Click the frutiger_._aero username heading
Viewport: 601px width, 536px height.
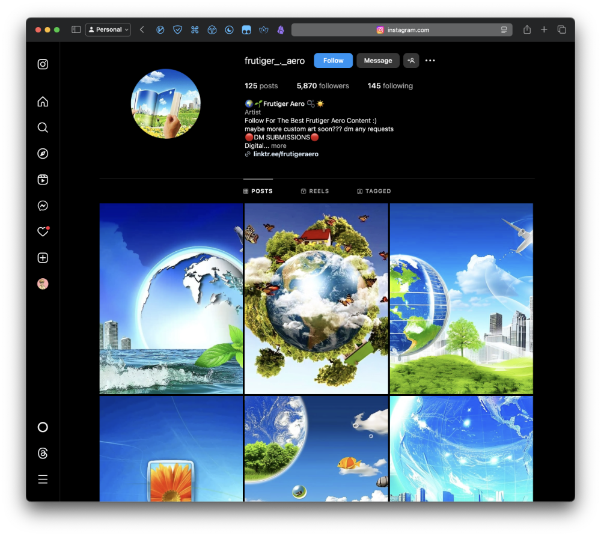(x=275, y=61)
